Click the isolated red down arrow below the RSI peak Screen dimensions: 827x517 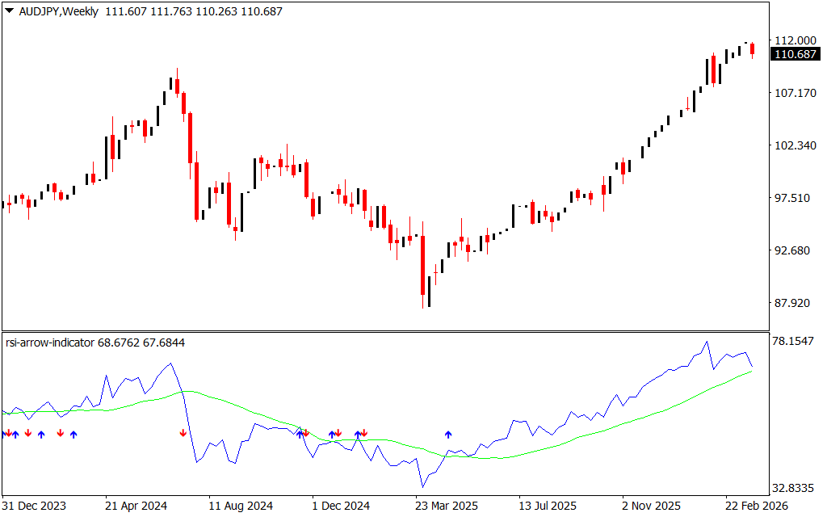click(183, 434)
